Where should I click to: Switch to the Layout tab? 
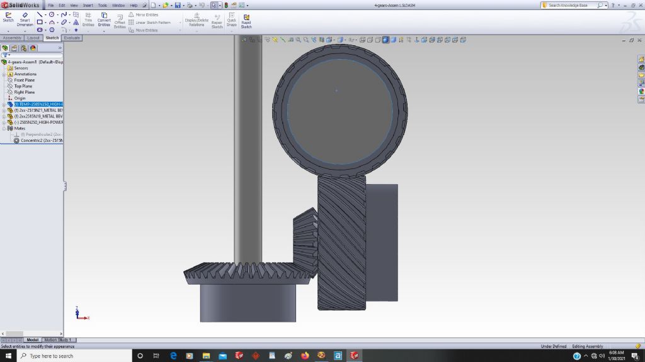tap(33, 38)
